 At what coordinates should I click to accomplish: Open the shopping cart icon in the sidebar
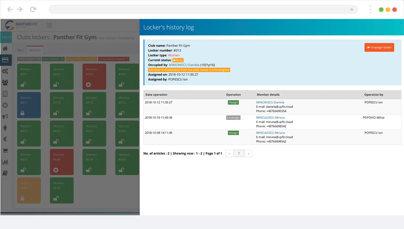(x=5, y=150)
